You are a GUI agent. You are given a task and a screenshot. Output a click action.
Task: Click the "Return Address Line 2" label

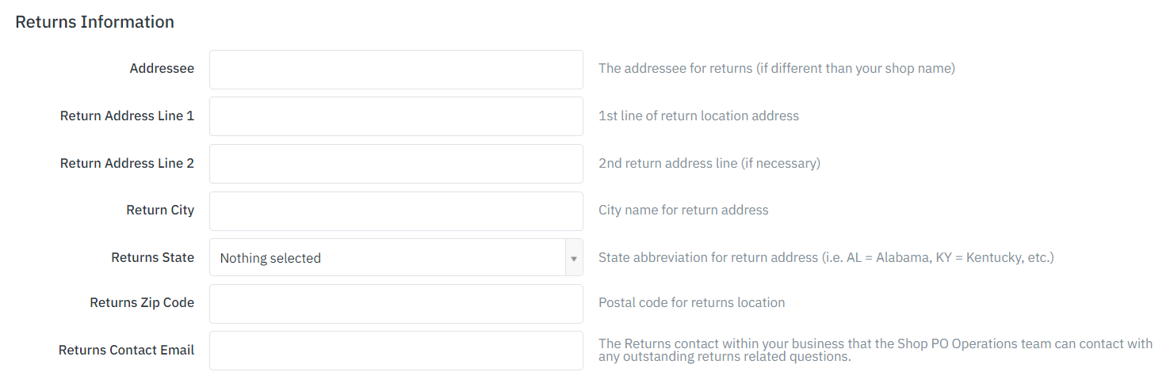pos(127,164)
